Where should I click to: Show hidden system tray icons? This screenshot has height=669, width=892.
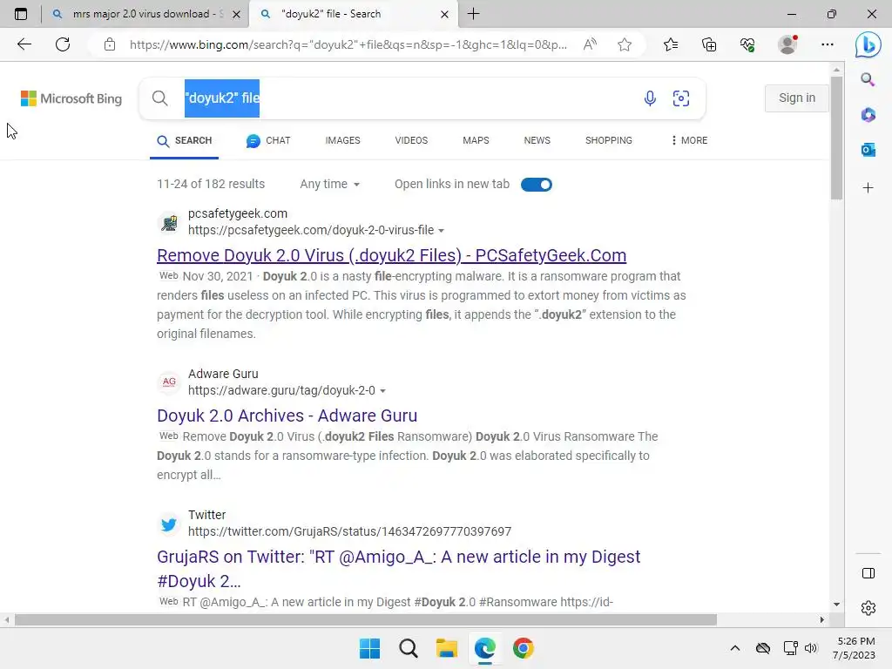[x=735, y=648]
